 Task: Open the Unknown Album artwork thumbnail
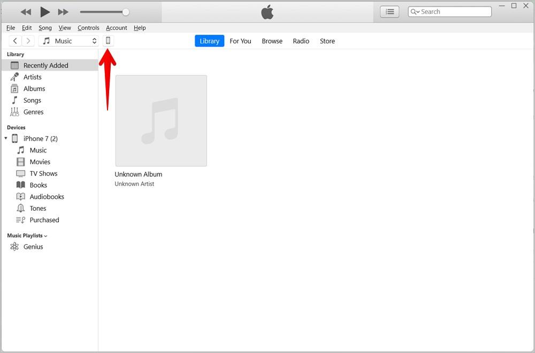pyautogui.click(x=161, y=121)
